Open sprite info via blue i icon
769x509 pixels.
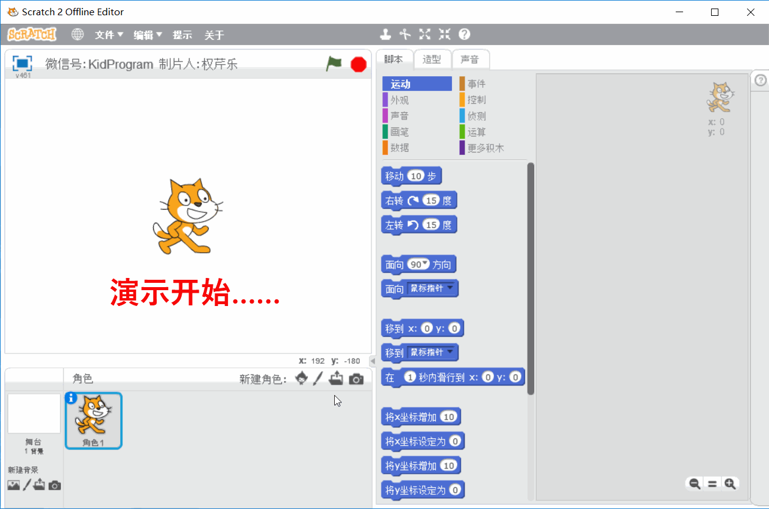71,397
